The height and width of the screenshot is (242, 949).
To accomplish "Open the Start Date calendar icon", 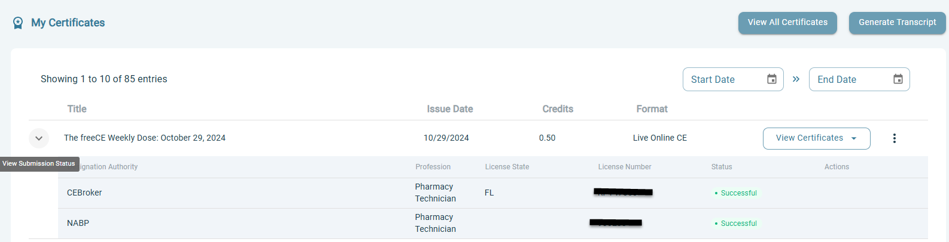I will [772, 79].
